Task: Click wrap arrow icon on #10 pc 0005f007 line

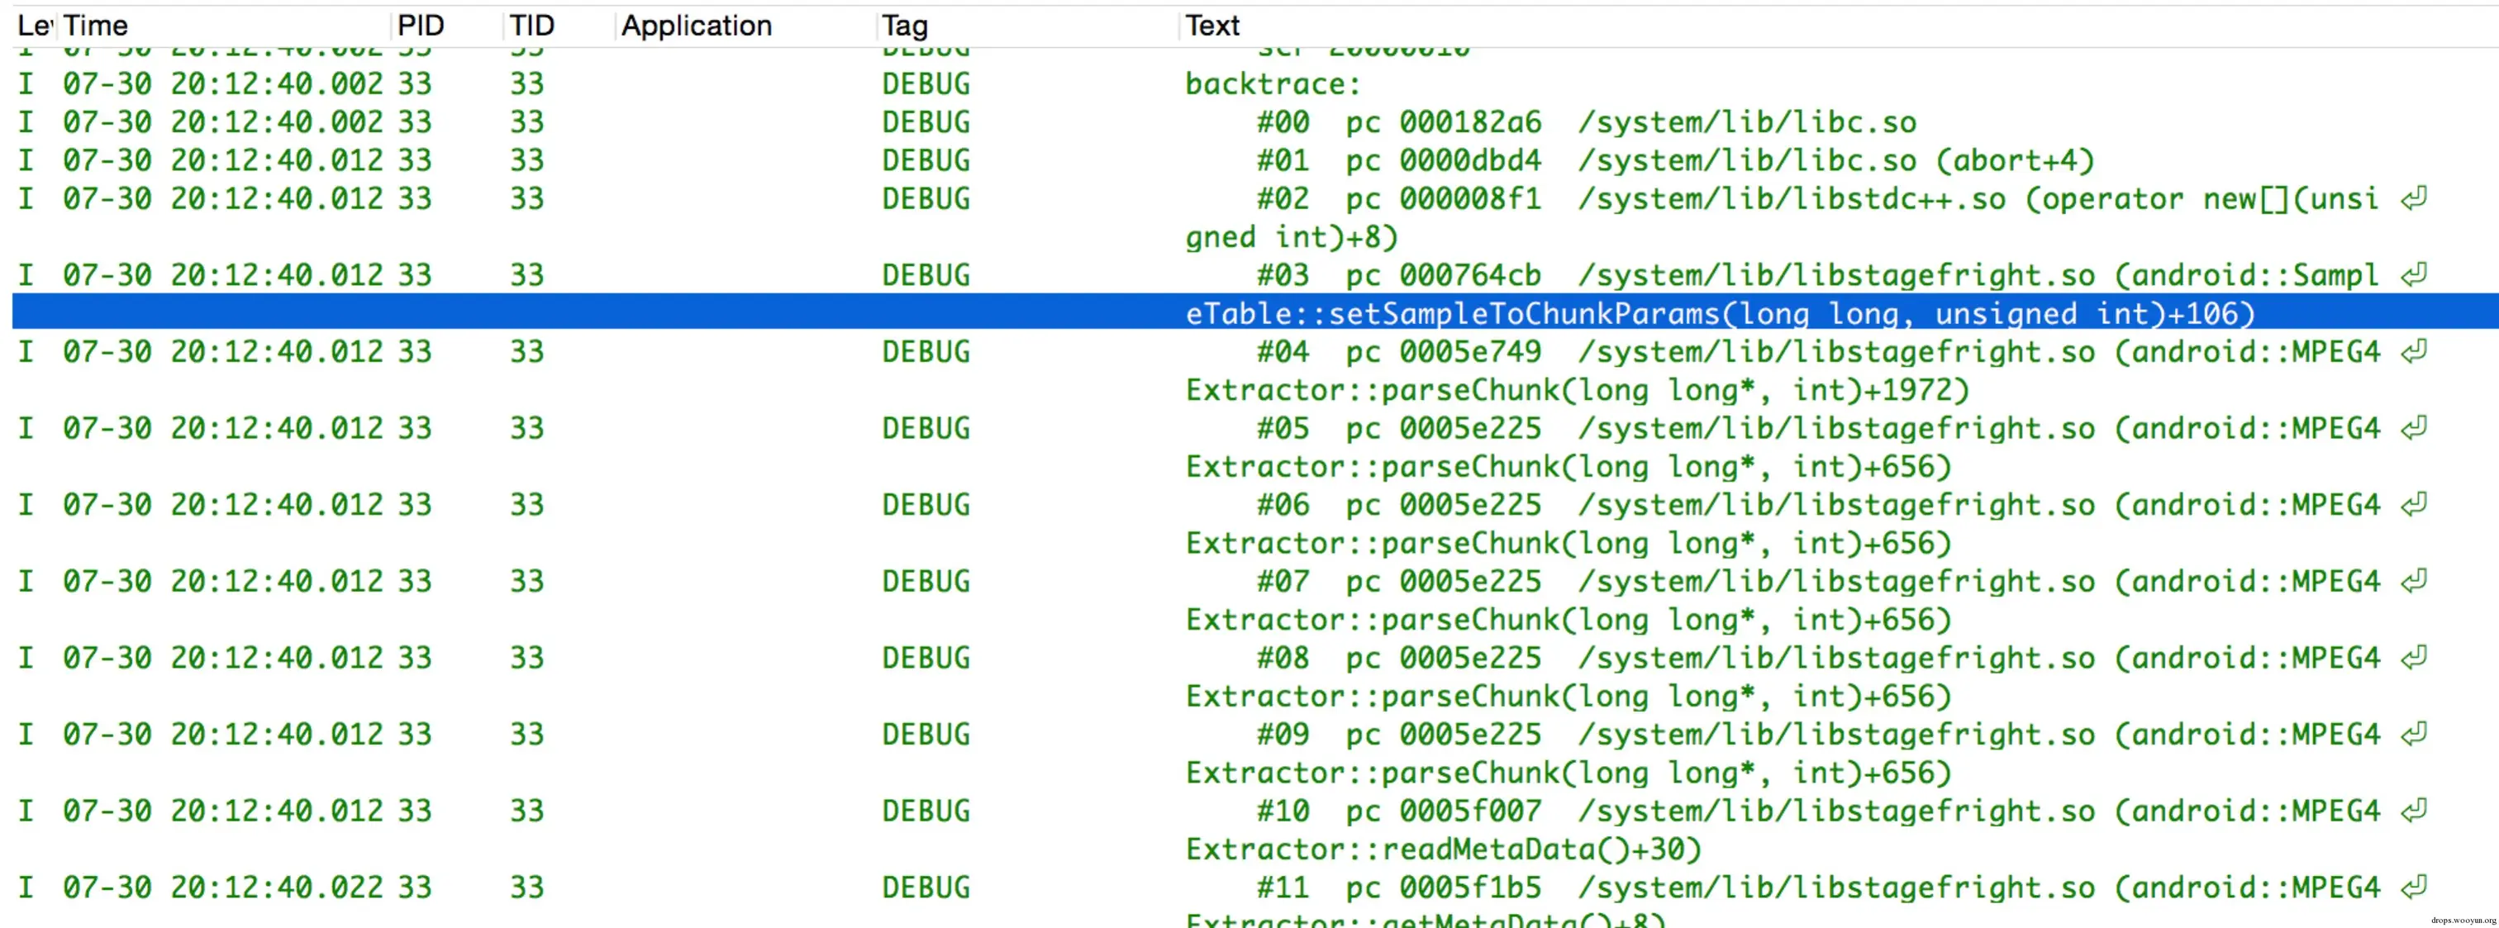Action: click(2414, 811)
